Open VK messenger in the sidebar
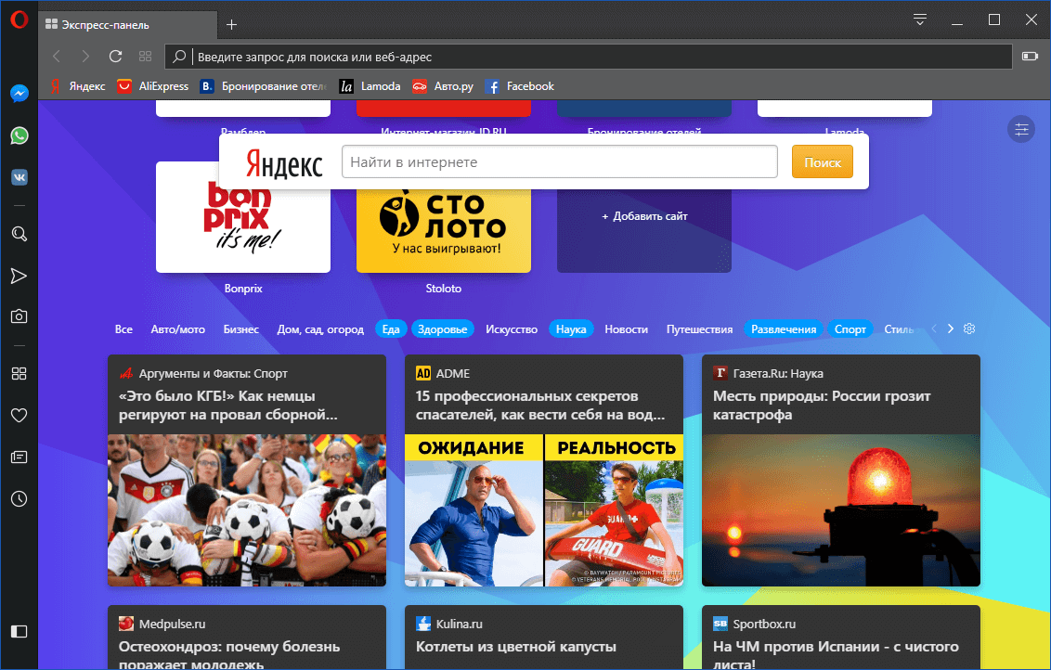This screenshot has width=1051, height=670. pos(19,177)
